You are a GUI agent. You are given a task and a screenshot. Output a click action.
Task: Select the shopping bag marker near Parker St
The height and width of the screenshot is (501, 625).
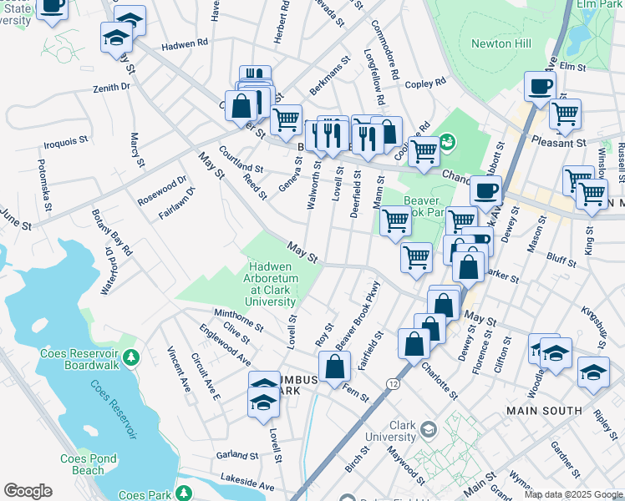469,270
